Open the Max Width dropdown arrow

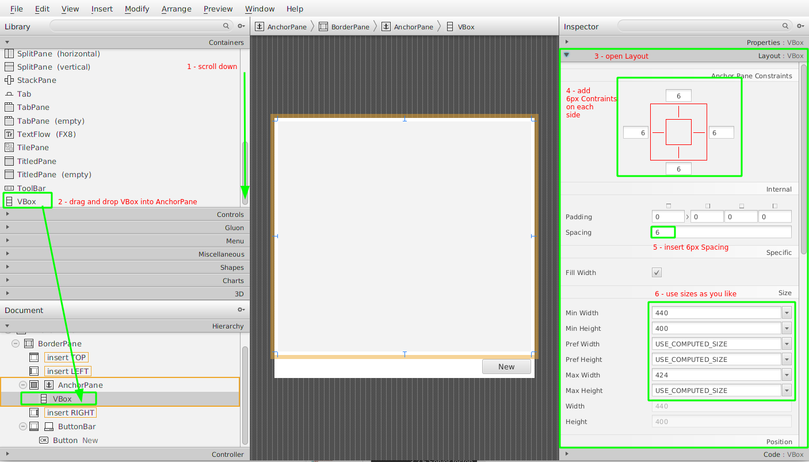tap(787, 375)
